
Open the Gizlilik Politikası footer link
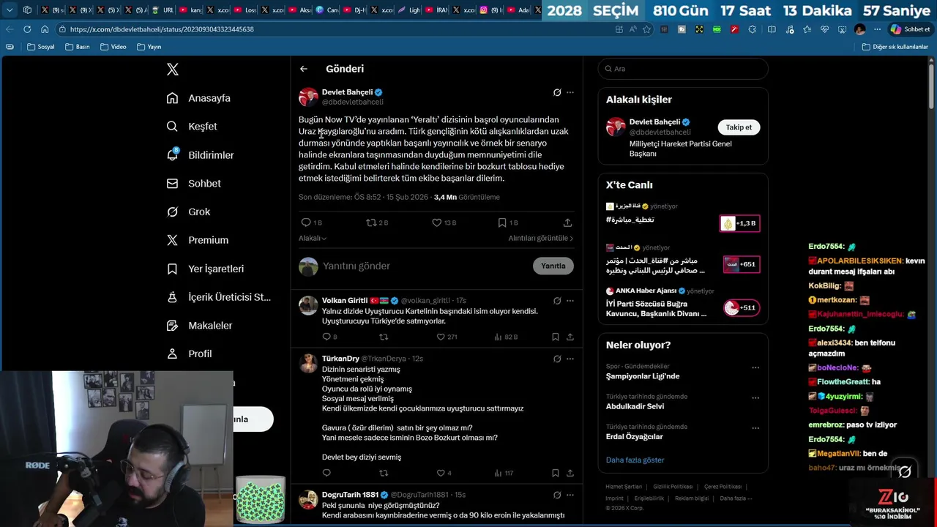point(673,487)
